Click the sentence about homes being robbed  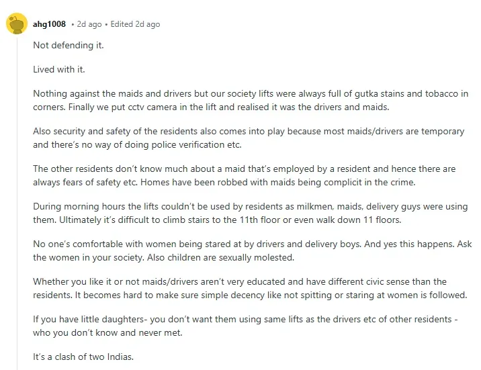click(278, 183)
